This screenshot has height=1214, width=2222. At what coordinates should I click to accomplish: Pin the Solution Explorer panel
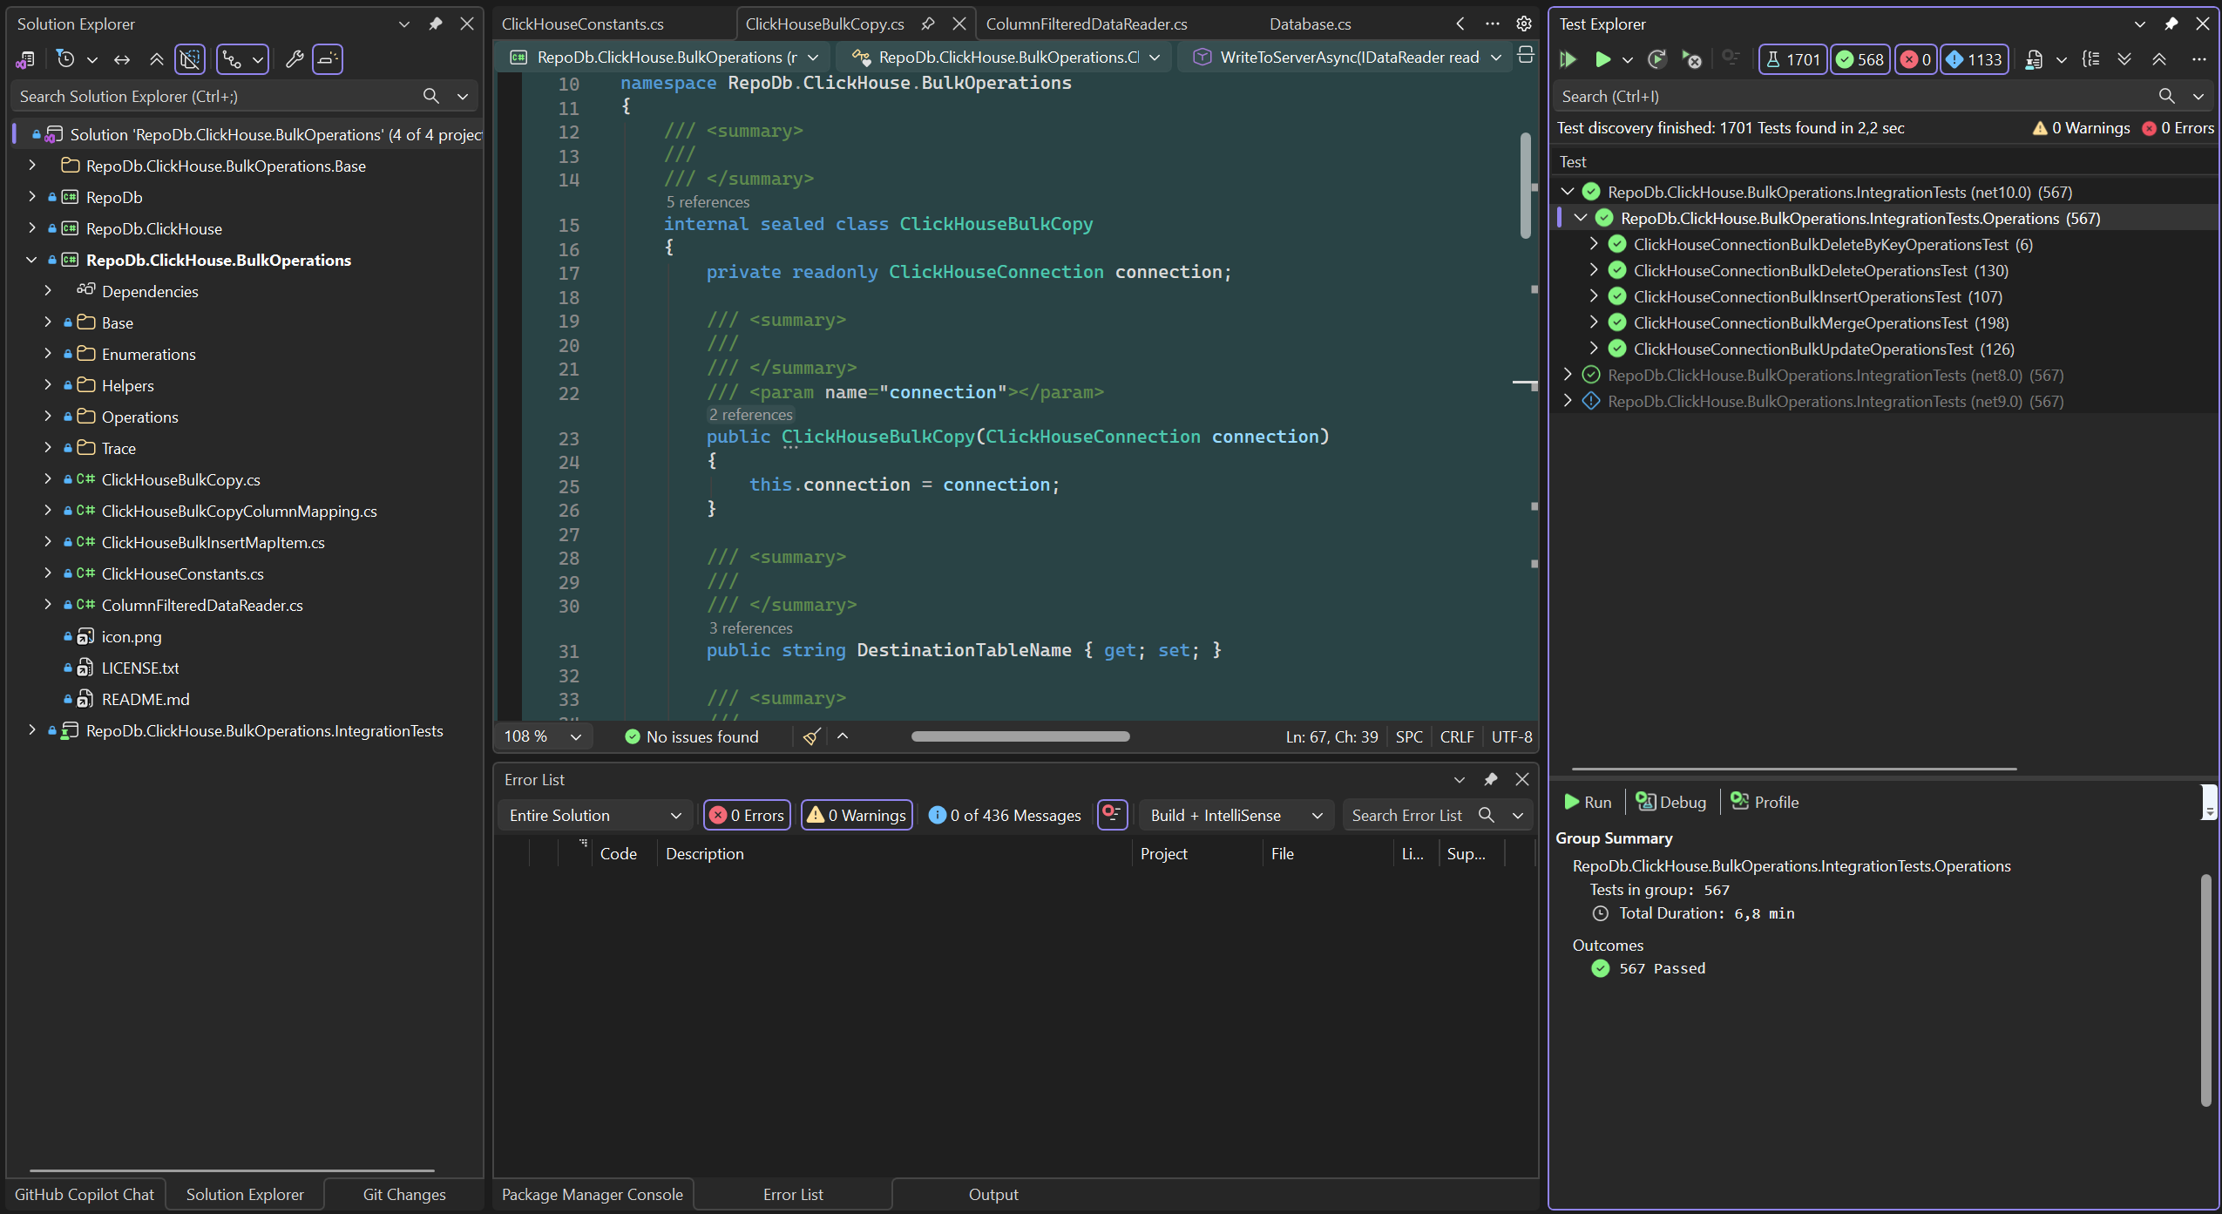click(x=435, y=24)
